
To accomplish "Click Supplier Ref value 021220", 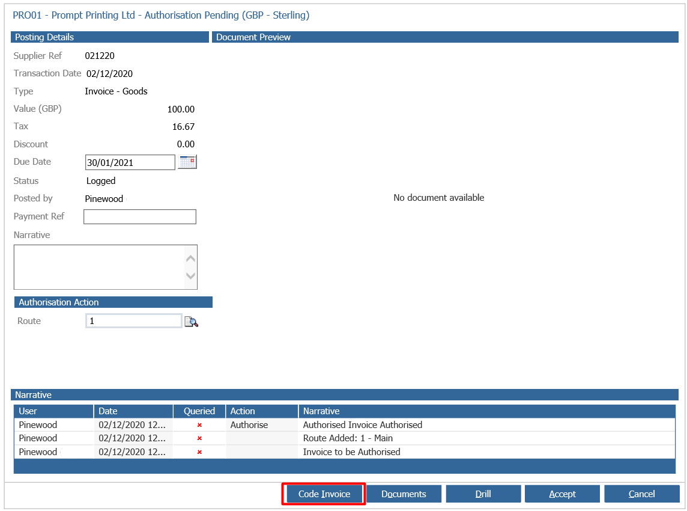I will point(100,56).
